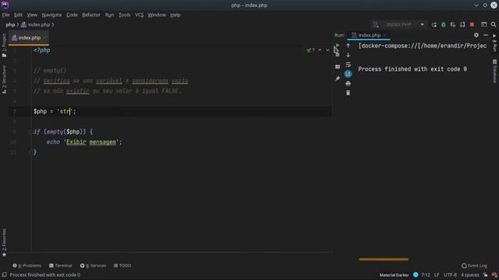Click the layout window icon in toolbar
This screenshot has width=499, height=280.
point(483,24)
